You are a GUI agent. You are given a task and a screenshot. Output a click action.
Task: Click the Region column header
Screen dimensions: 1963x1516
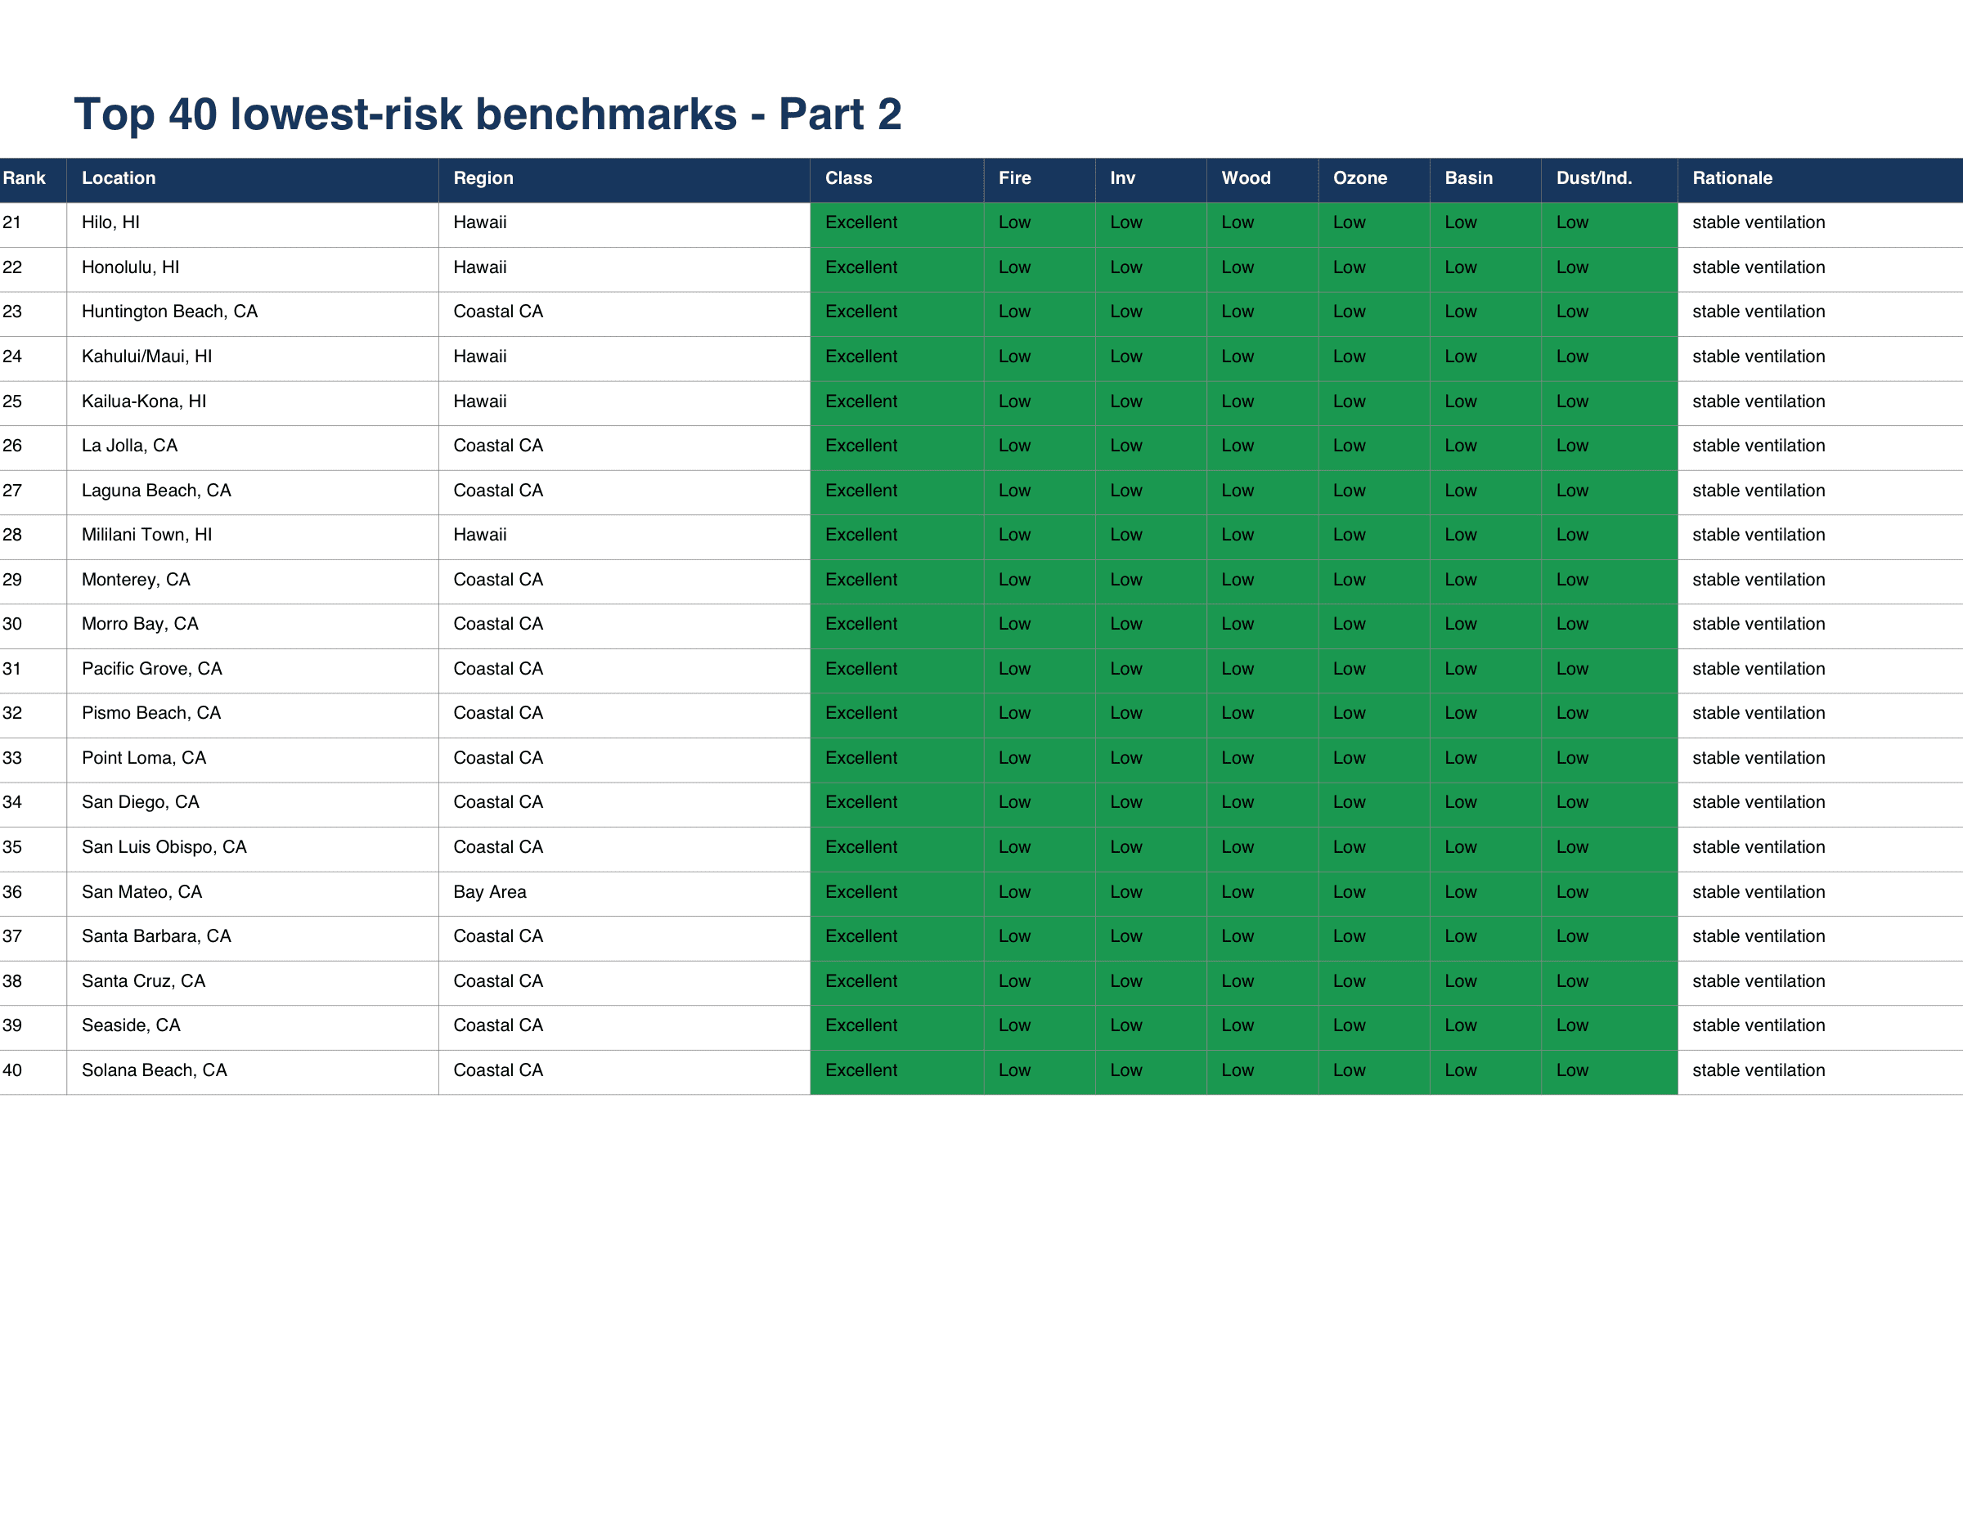pos(625,179)
